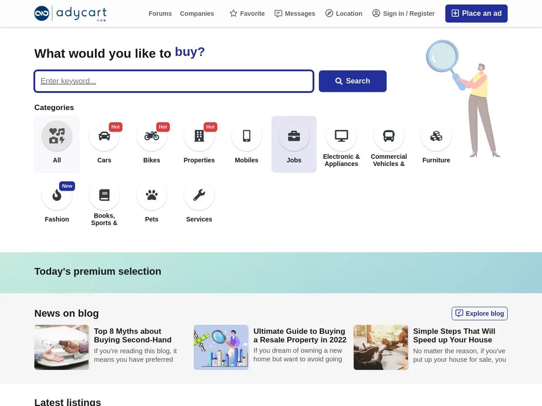Screen dimensions: 542x406
Task: Open the Forums page
Action: pos(160,14)
